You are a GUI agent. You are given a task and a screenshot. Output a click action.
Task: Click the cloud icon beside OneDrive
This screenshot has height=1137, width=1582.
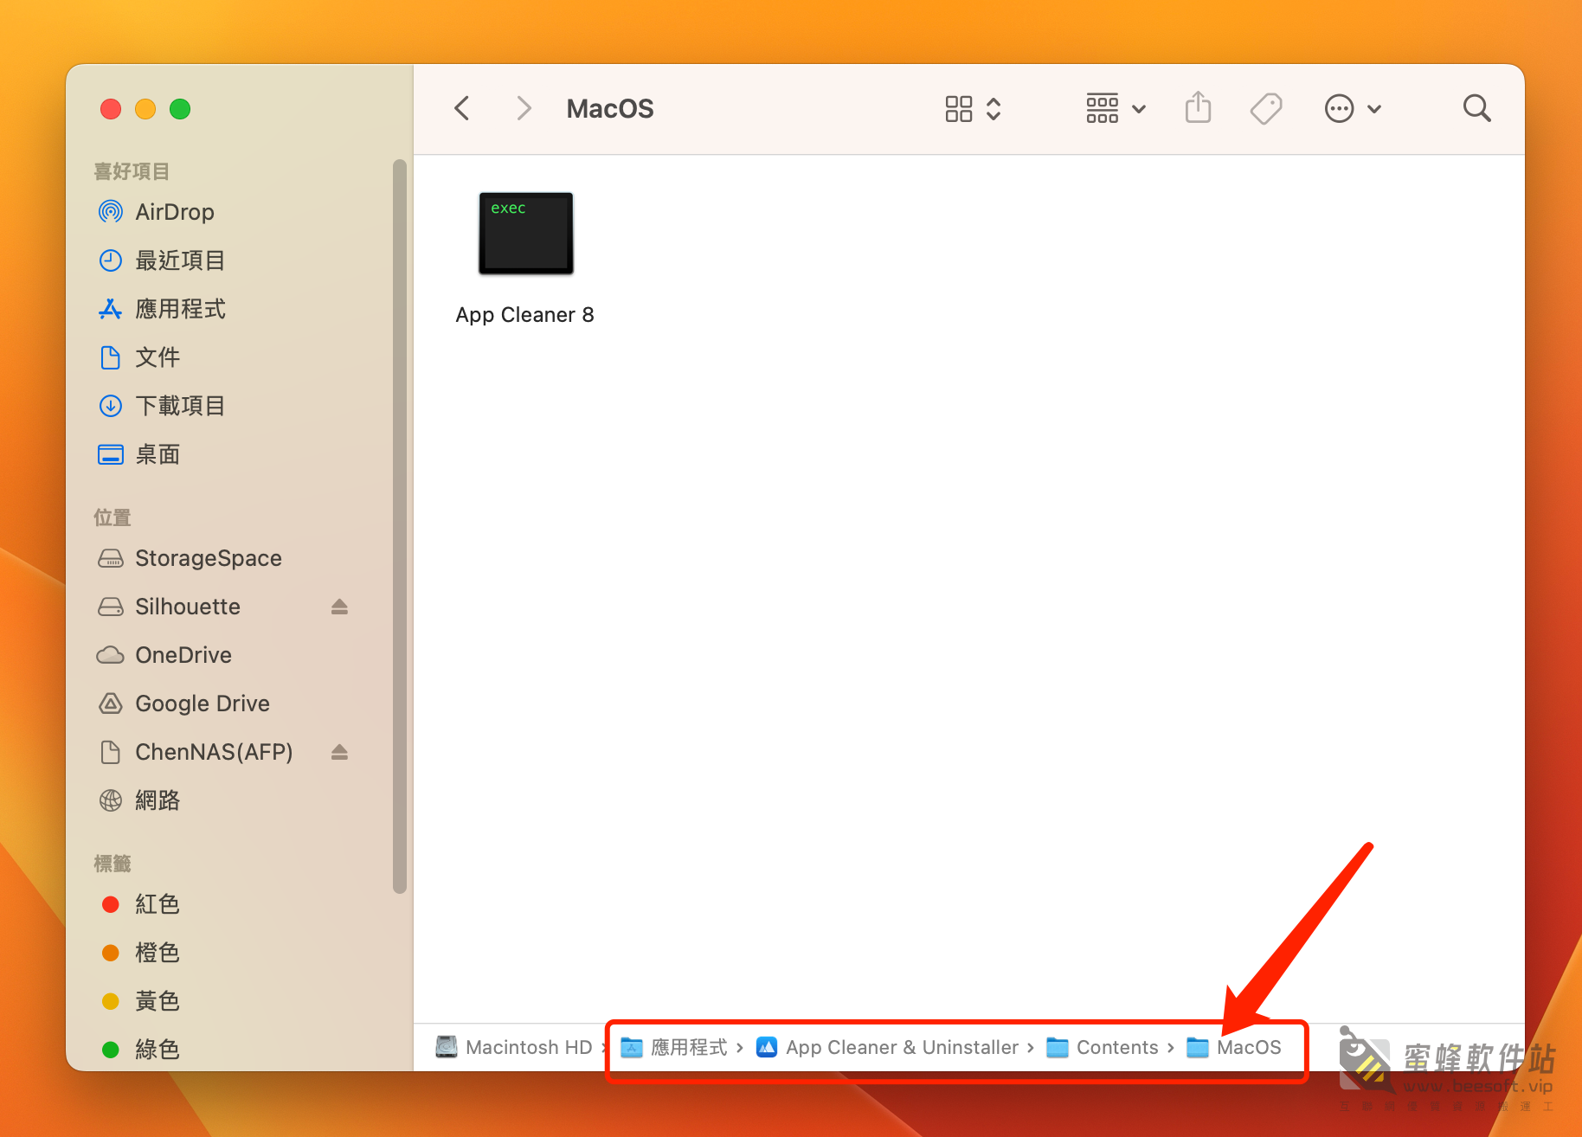[x=111, y=655]
